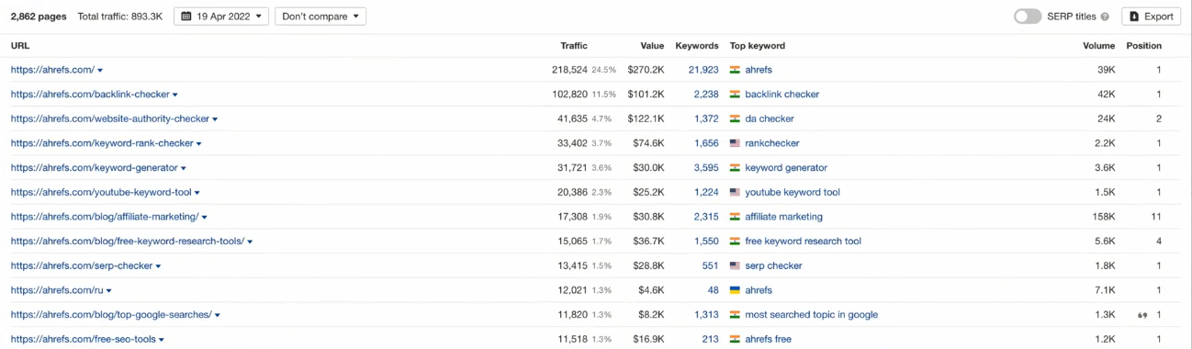1192x349 pixels.
Task: Click India flag beside ahrefs free keyword
Action: [x=735, y=340]
